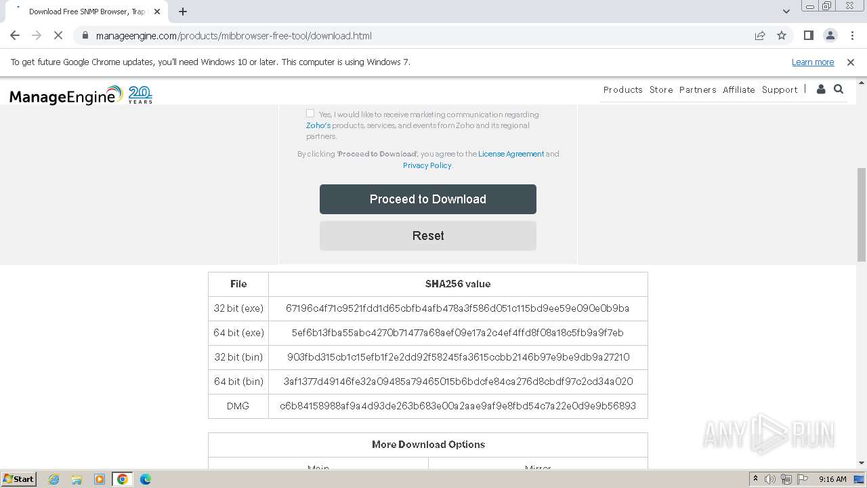
Task: Click the ManageEngine search magnifier icon
Action: point(839,89)
